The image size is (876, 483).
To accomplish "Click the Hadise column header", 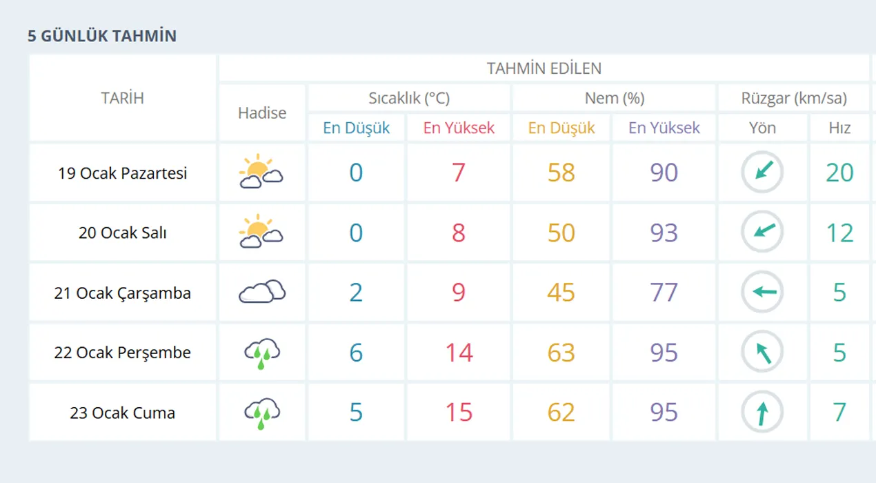I will click(262, 113).
